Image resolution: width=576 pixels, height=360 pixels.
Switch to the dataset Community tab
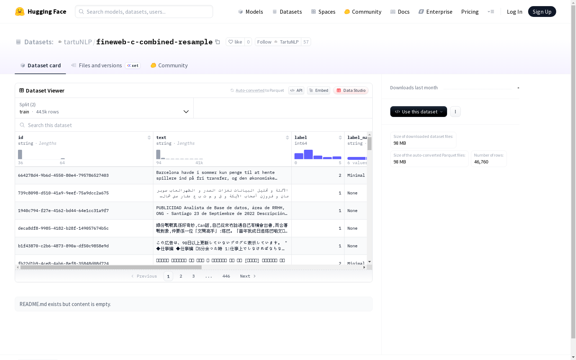169,65
